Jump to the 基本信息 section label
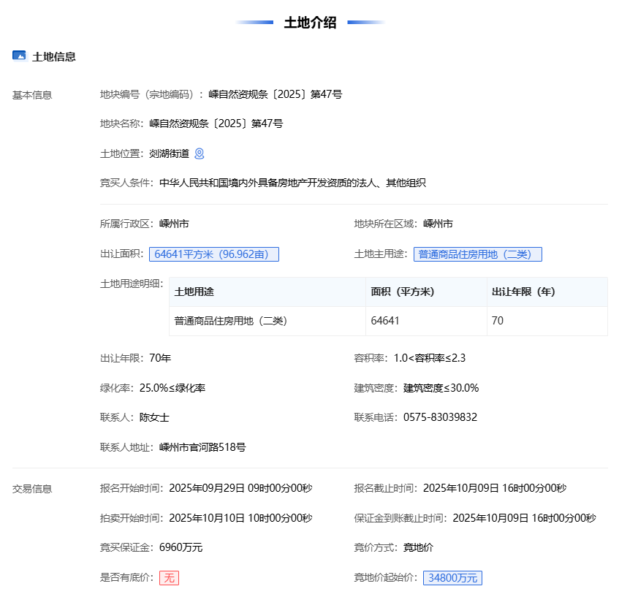 coord(32,95)
